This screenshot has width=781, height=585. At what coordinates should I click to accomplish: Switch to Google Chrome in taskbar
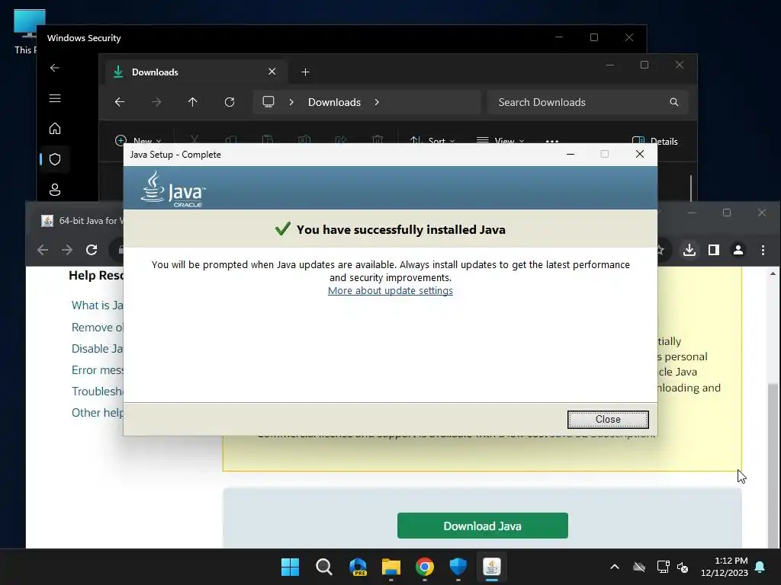(x=424, y=567)
